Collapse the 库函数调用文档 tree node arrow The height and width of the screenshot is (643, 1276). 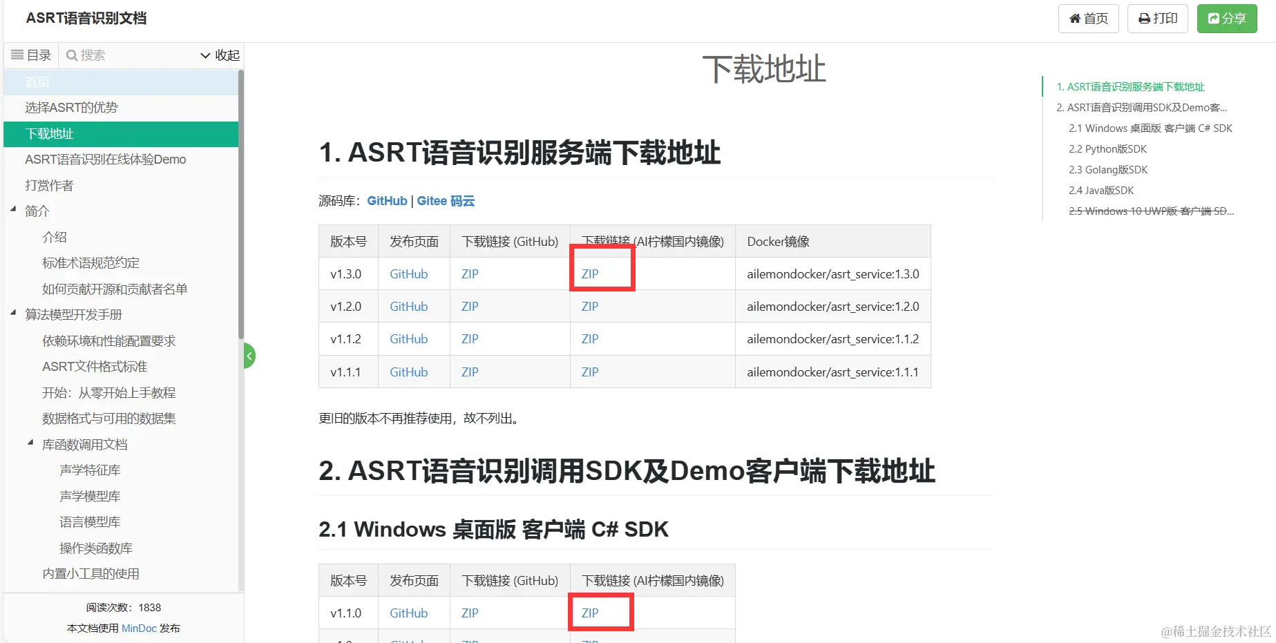30,443
